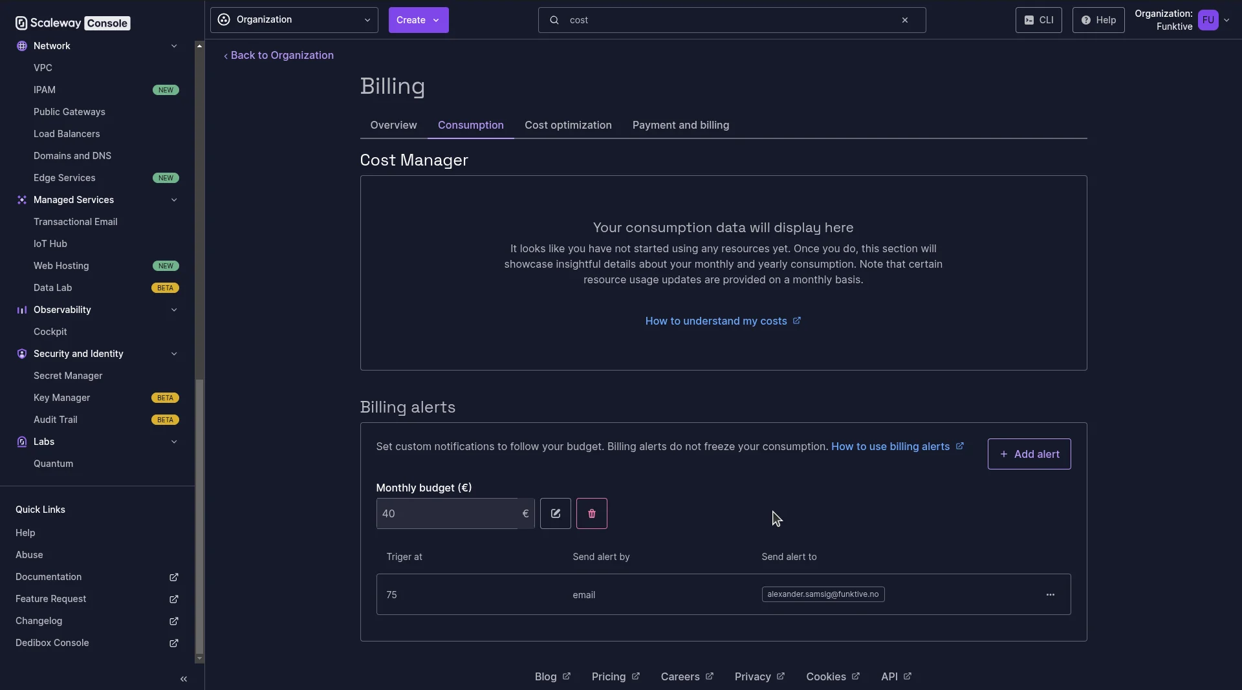
Task: Click the external icon beside Feature Request
Action: [x=174, y=599]
